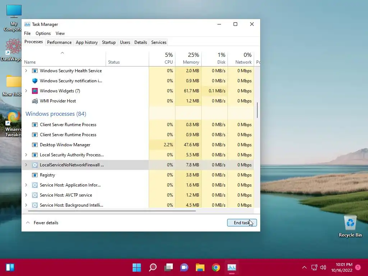Click the Windows Security notification shield icon
This screenshot has width=368, height=276.
tap(35, 81)
